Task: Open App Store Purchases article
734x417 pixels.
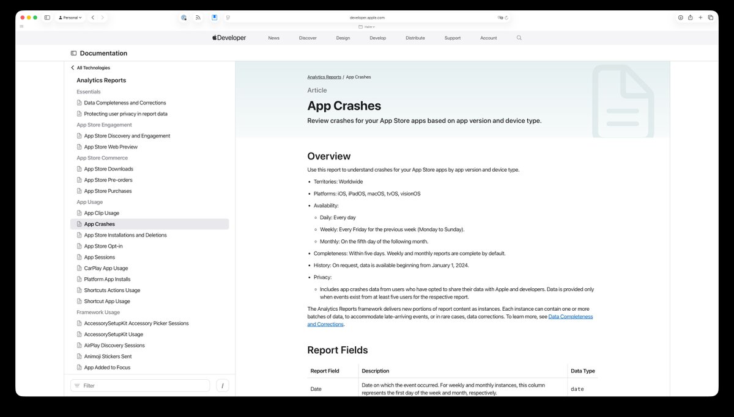Action: click(108, 191)
